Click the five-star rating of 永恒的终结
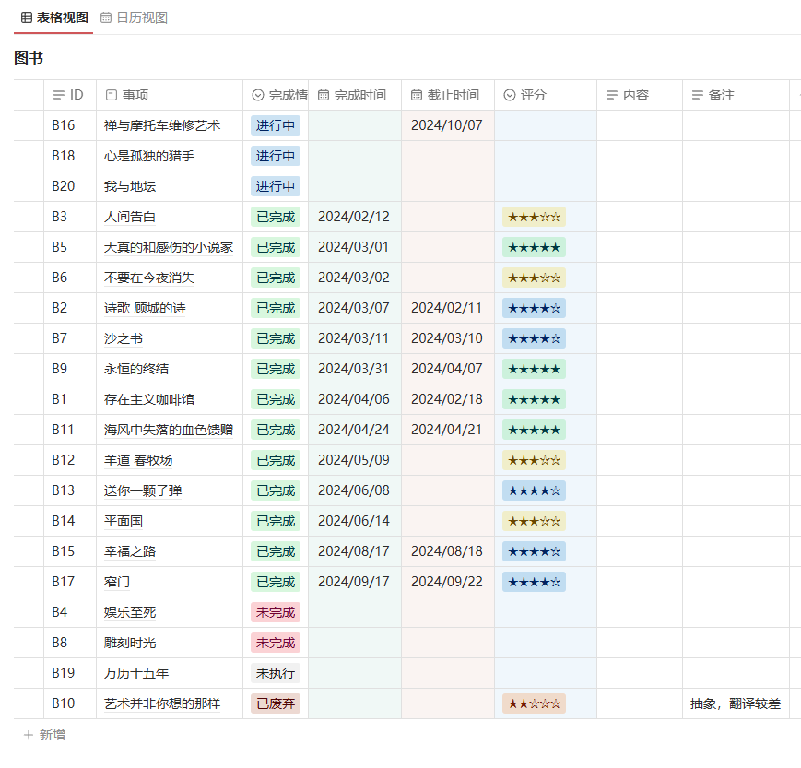 click(534, 369)
